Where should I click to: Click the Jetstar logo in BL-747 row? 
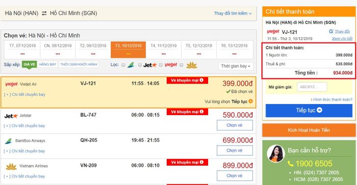11,116
